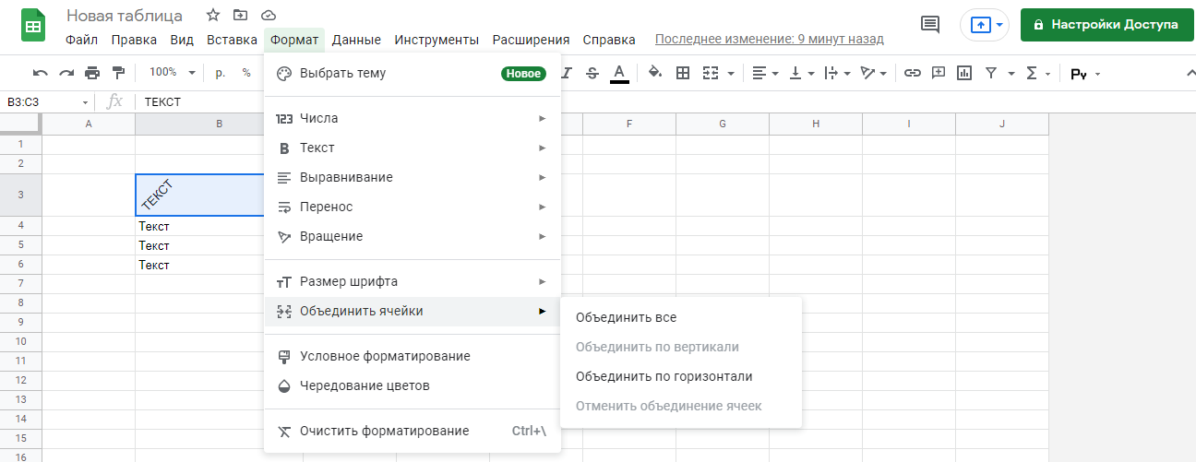Open the Последнее изменение link
This screenshot has height=462, width=1196.
[x=769, y=40]
